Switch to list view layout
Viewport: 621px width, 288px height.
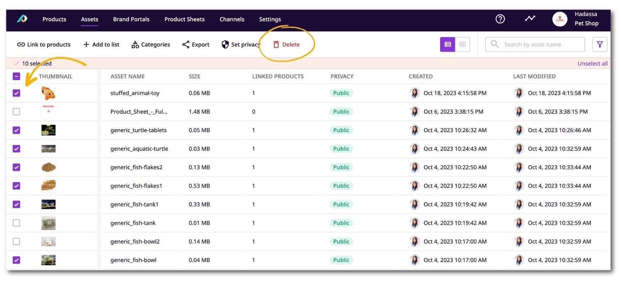[x=448, y=45]
